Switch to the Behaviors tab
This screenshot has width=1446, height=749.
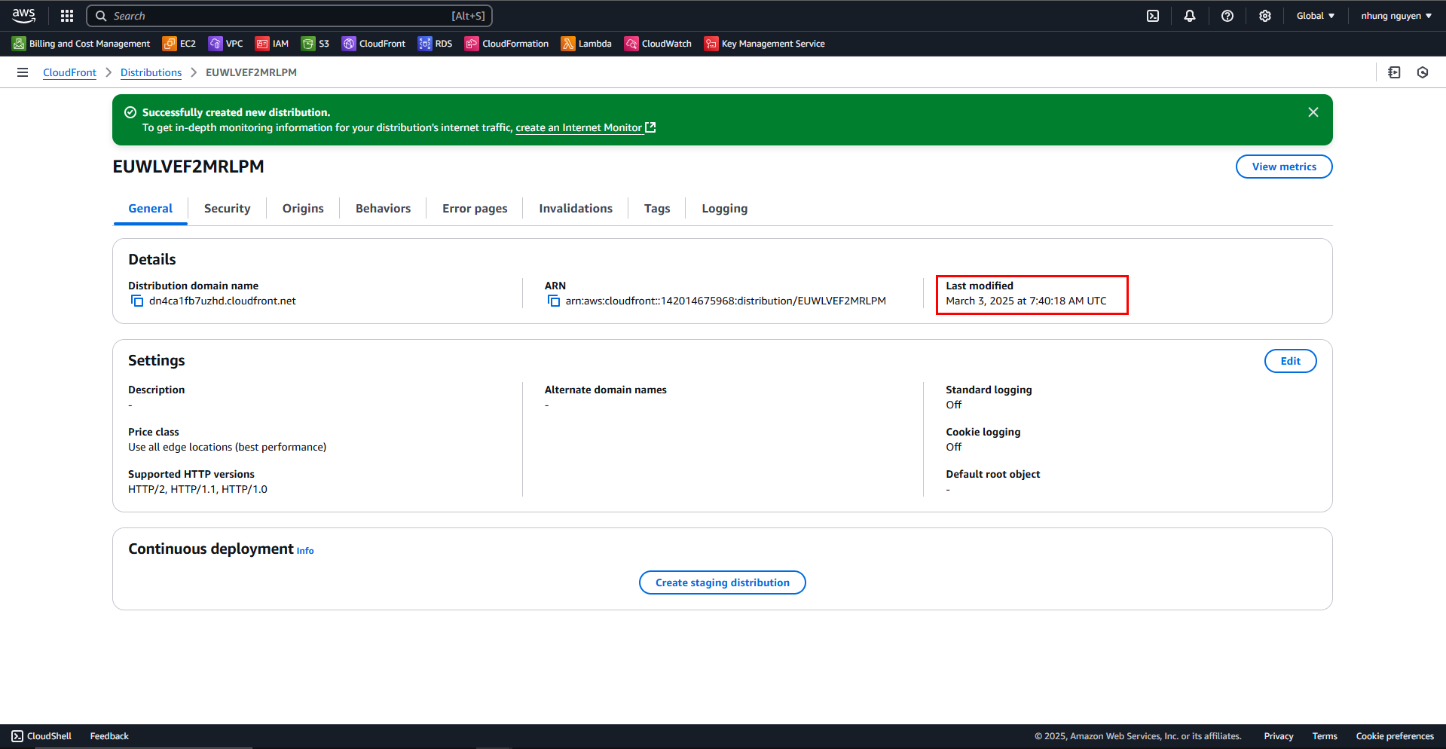click(383, 209)
